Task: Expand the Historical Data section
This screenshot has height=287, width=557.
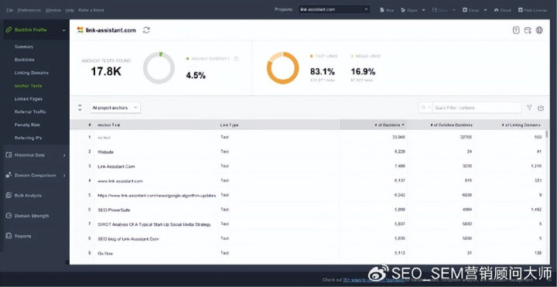Action: [35, 155]
